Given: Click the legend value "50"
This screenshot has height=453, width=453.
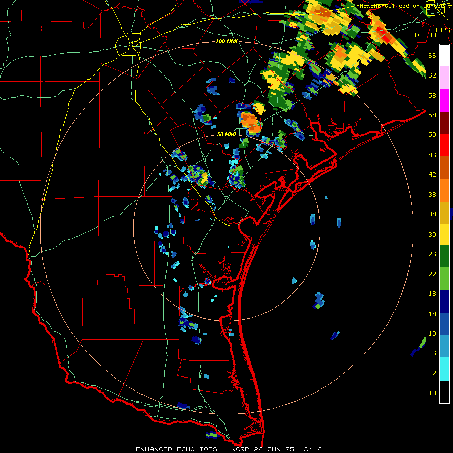Looking at the screenshot, I should [x=432, y=135].
